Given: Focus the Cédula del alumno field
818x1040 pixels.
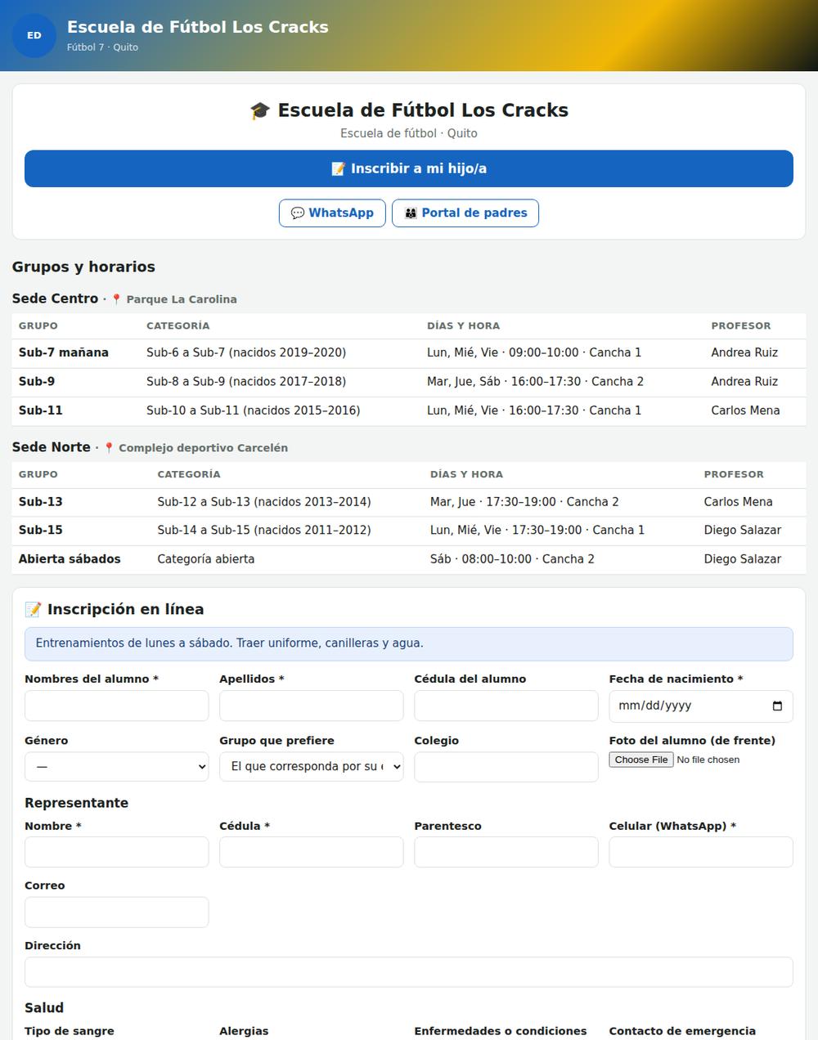Looking at the screenshot, I should point(506,706).
